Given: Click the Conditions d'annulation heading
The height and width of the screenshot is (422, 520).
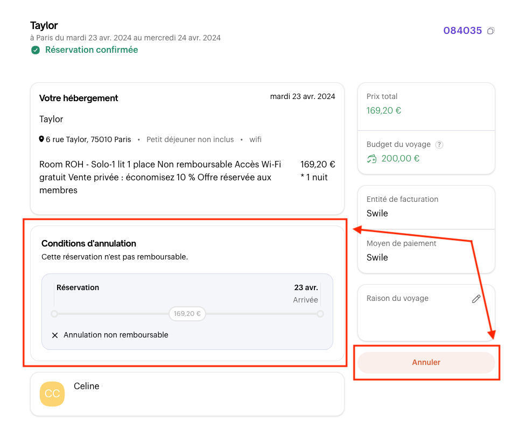Looking at the screenshot, I should 88,244.
